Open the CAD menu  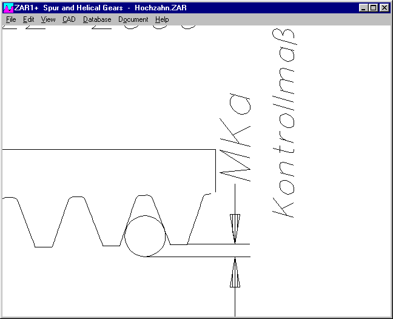(x=69, y=19)
